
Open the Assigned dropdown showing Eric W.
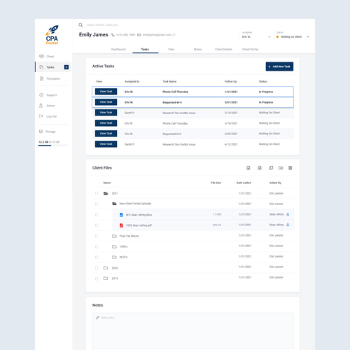pyautogui.click(x=256, y=37)
